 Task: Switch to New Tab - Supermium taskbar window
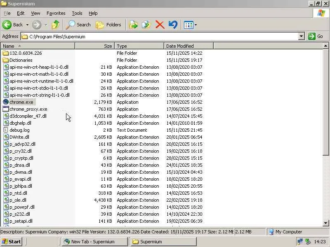pyautogui.click(x=95, y=242)
